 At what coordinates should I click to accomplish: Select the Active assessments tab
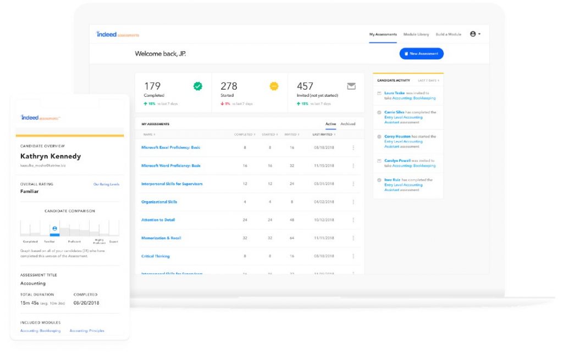(x=330, y=124)
